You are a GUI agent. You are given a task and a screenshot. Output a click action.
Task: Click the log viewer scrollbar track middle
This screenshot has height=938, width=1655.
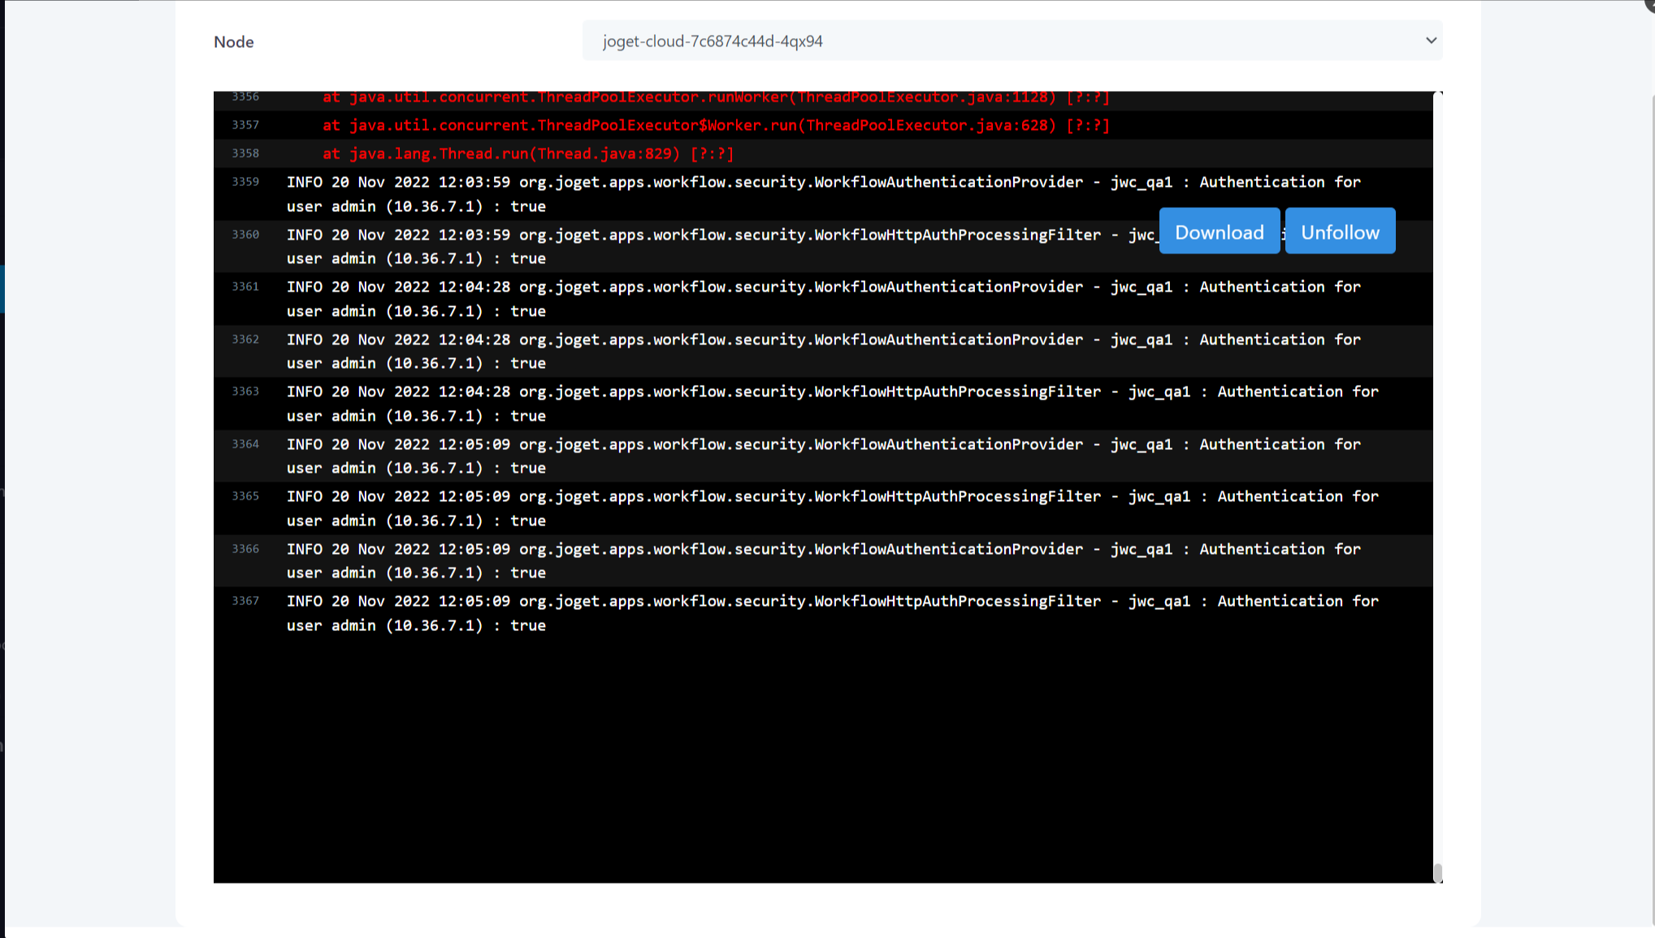coord(1437,487)
